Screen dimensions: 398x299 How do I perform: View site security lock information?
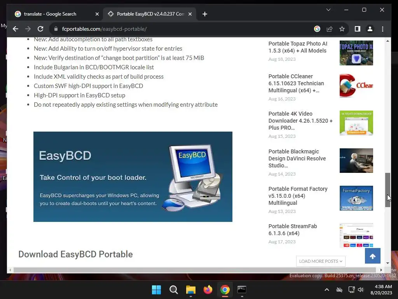(56, 29)
